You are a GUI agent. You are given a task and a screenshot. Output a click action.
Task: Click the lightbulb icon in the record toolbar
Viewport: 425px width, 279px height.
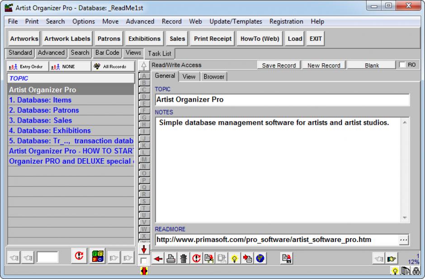(235, 258)
